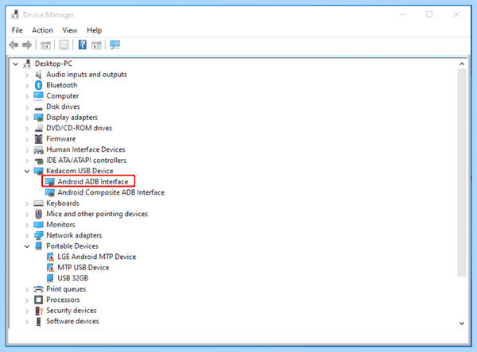
Task: Click the Disk drives category icon
Action: [x=39, y=108]
